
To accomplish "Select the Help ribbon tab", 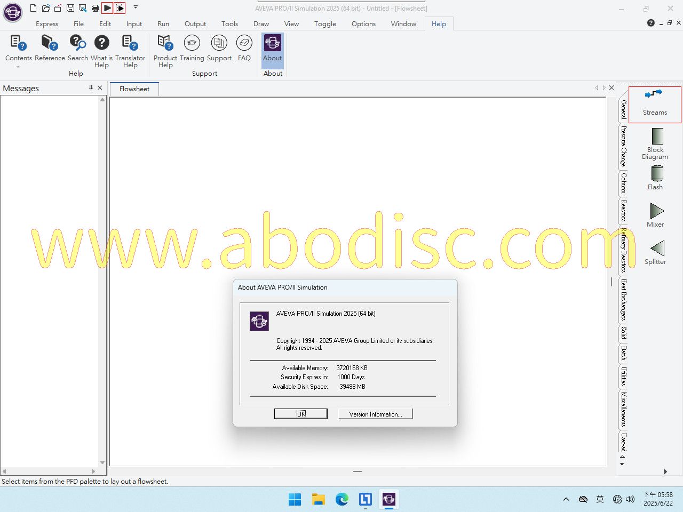I will coord(439,23).
